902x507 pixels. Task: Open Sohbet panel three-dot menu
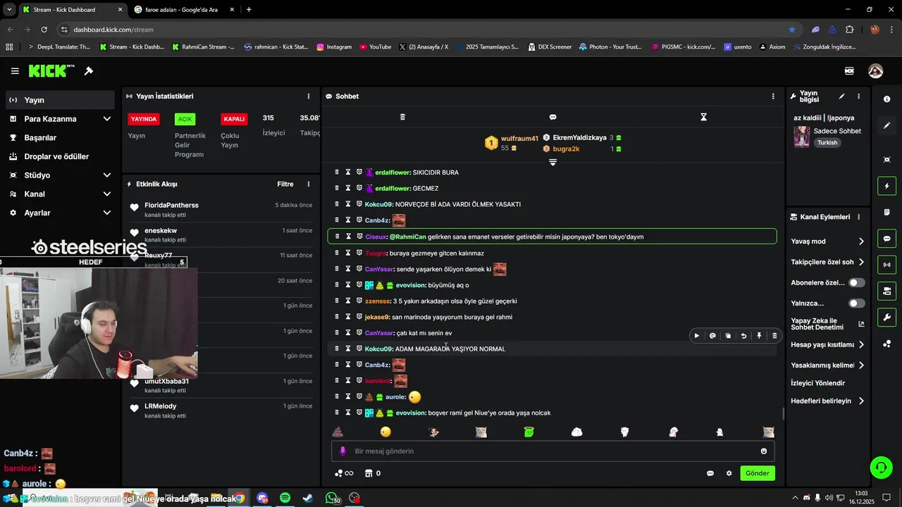point(773,96)
